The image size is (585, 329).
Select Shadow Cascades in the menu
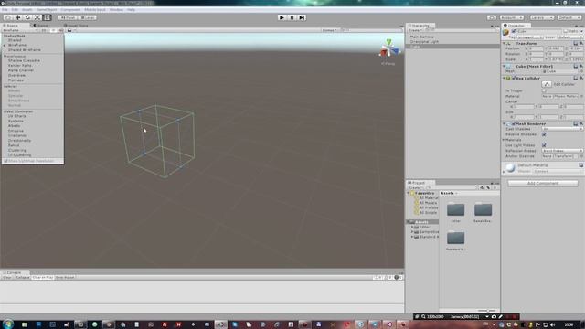click(24, 60)
